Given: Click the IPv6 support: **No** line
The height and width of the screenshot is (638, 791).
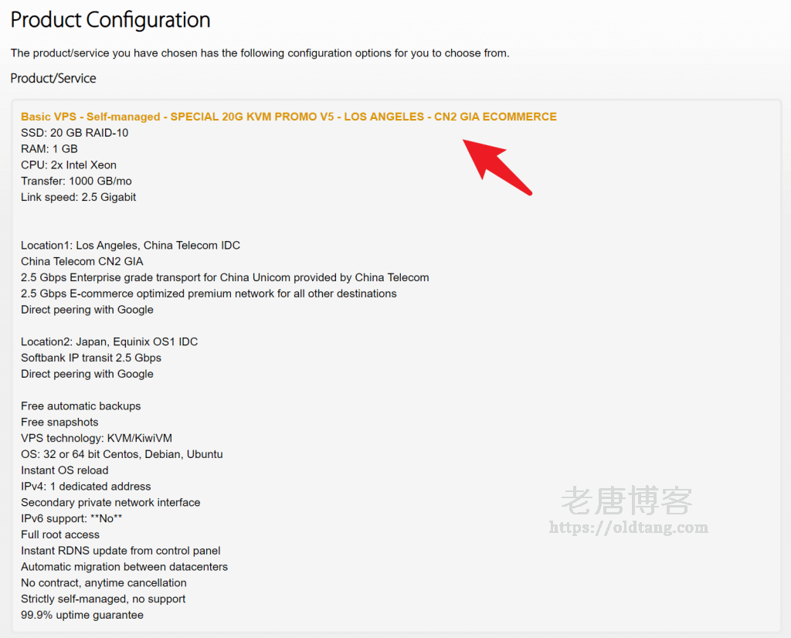Looking at the screenshot, I should pyautogui.click(x=72, y=519).
